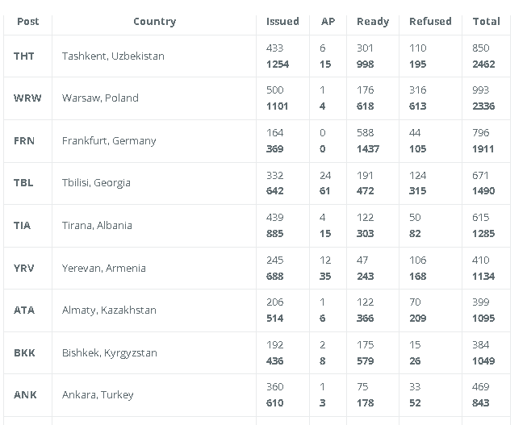Image resolution: width=527 pixels, height=425 pixels.
Task: Click the BKK post code
Action: pos(24,353)
